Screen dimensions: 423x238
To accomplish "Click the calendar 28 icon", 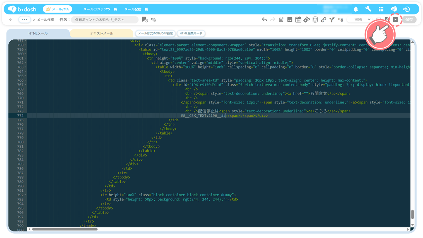I will point(298,20).
